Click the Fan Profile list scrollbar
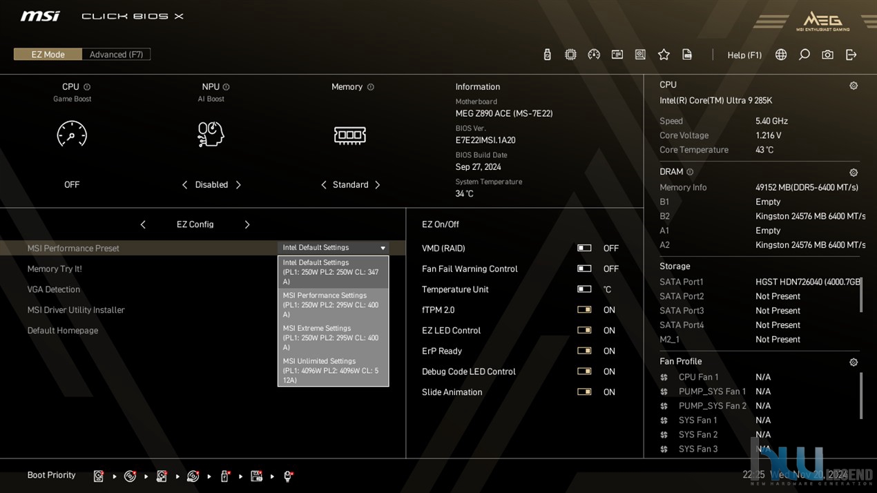877x493 pixels. (860, 396)
